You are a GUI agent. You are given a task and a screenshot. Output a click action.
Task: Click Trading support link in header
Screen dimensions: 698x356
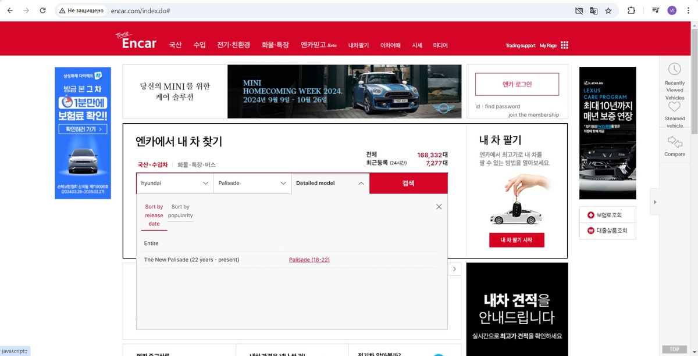(x=520, y=45)
